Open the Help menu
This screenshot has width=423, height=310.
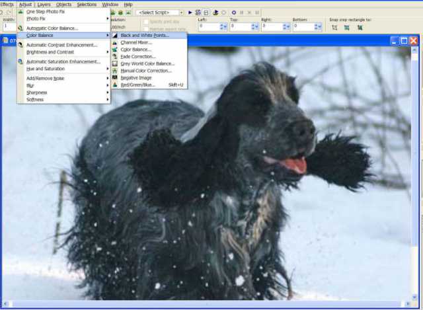[x=128, y=5]
